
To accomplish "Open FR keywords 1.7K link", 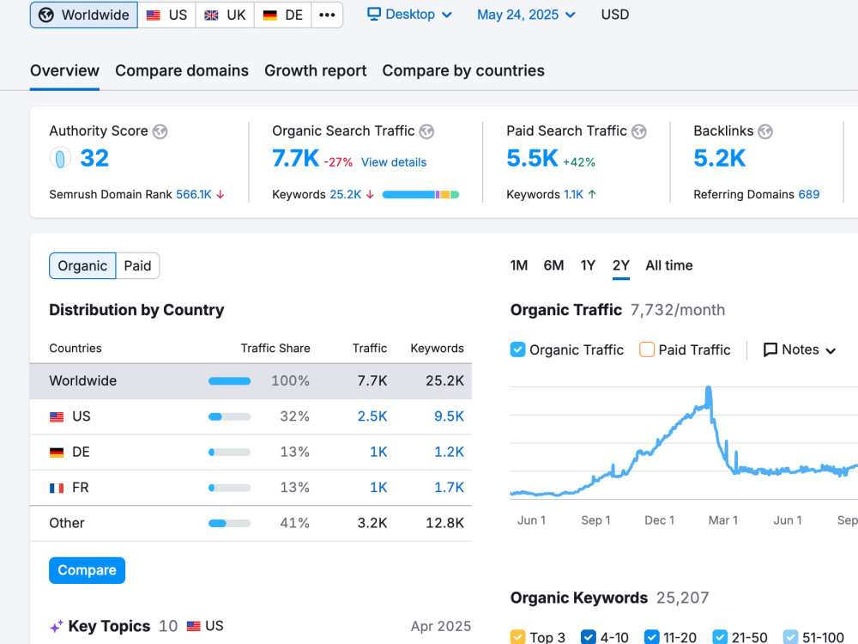I will point(449,488).
